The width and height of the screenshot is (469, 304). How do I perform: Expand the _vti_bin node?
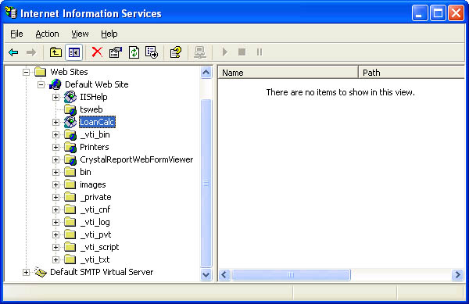[55, 135]
